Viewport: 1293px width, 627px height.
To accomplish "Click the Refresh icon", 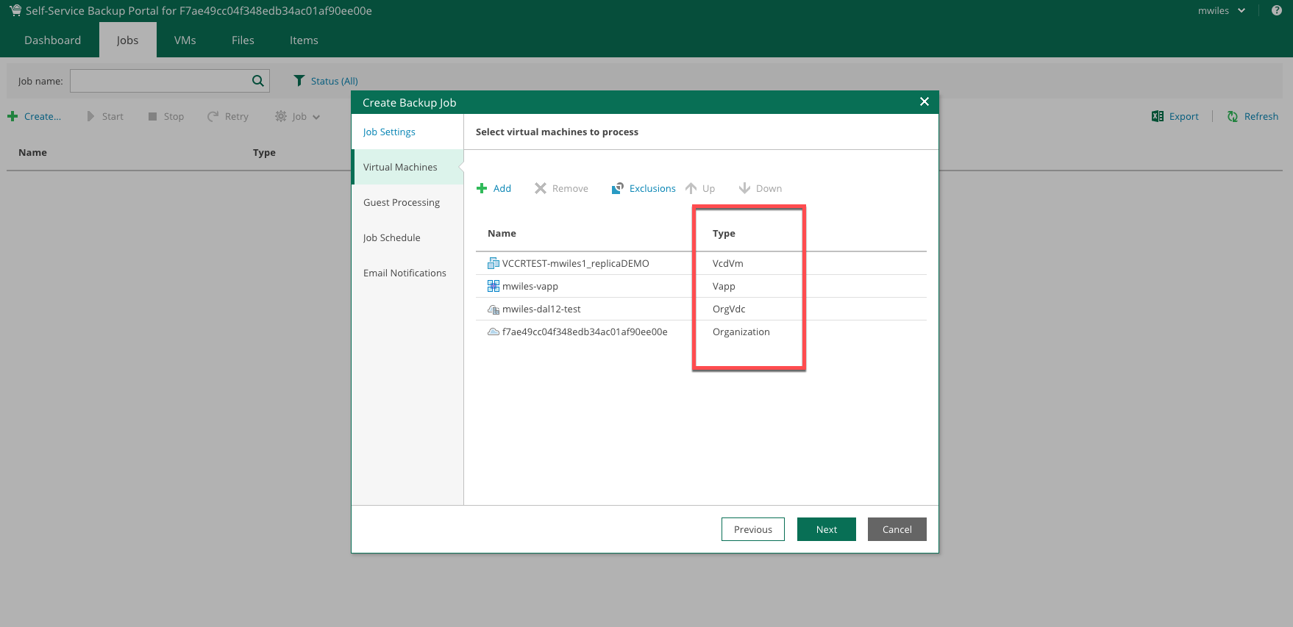I will 1233,117.
